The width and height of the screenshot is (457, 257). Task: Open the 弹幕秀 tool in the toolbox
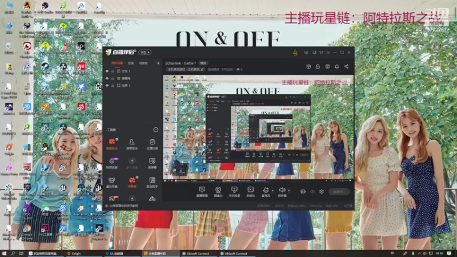[x=132, y=182]
